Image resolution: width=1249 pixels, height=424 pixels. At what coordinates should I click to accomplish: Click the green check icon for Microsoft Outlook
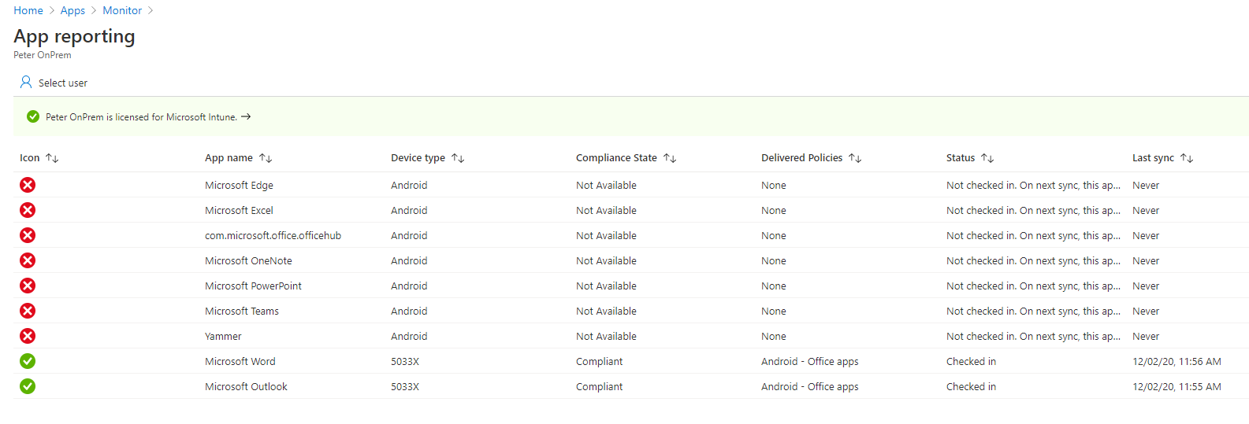(x=28, y=386)
